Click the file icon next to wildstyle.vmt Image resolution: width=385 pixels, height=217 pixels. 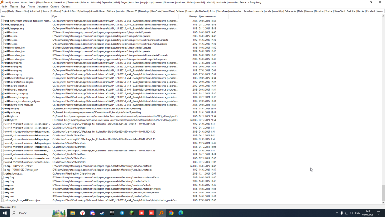2,116
